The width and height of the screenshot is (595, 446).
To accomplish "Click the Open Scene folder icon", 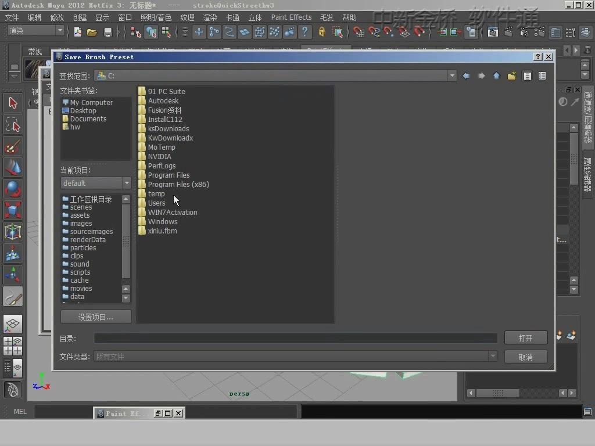I will click(x=92, y=33).
